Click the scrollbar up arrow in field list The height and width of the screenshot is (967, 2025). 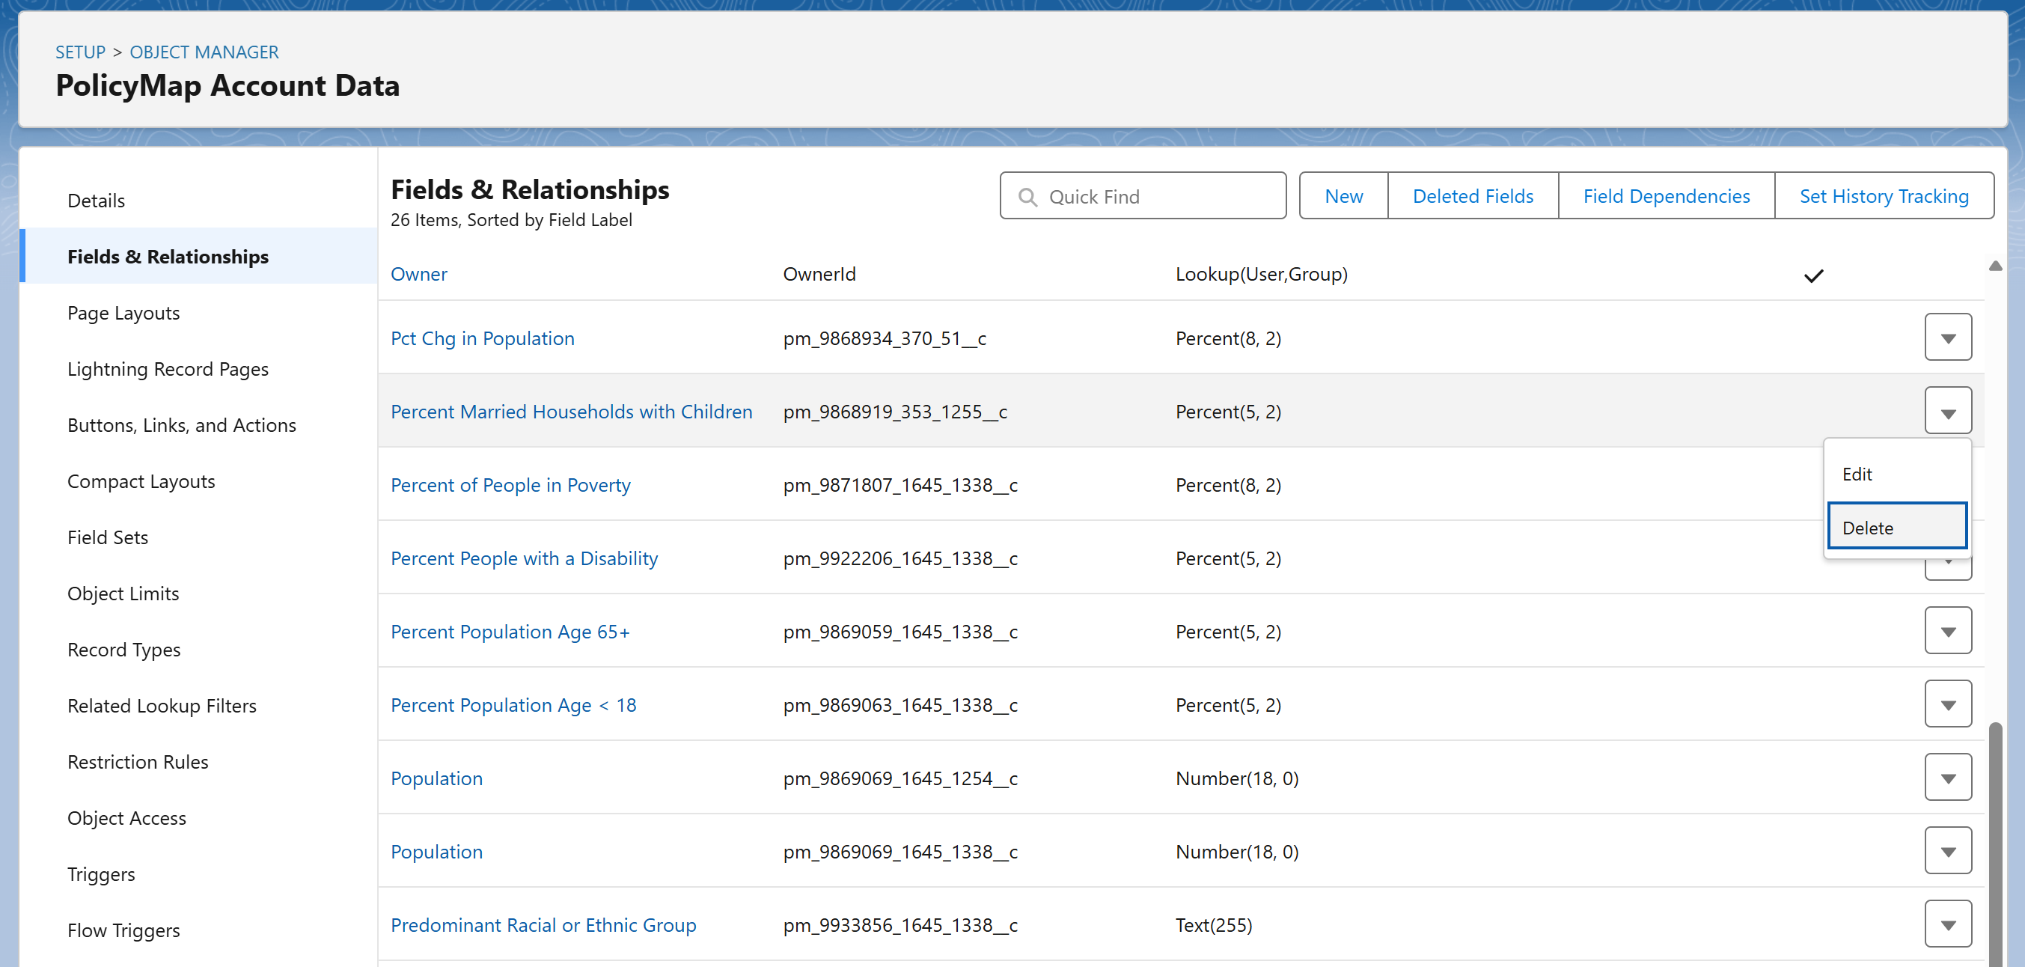1995,266
